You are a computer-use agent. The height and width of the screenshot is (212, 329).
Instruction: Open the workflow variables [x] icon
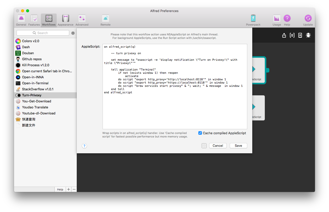(x=292, y=35)
